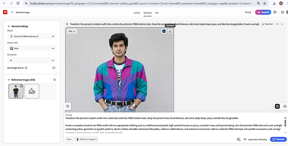Click the Adobe Firefly logo icon
Viewport: 288px width, 146px height.
[x=5, y=12]
